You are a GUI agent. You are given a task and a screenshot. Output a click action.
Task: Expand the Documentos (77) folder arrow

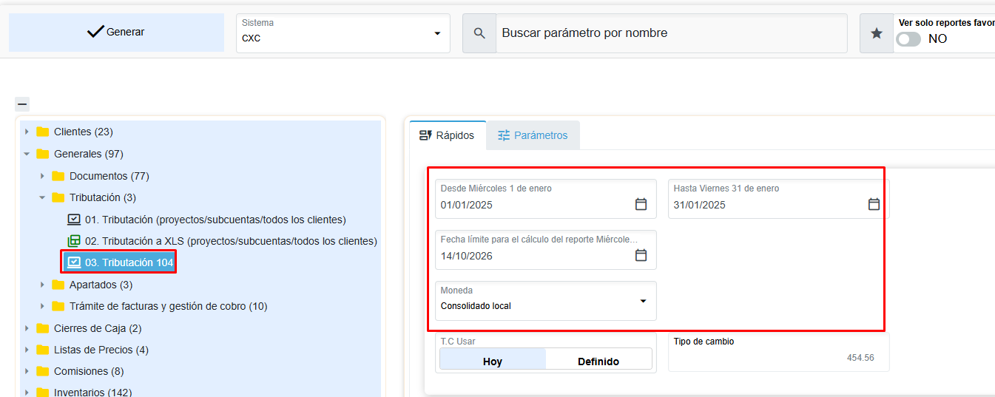[x=43, y=176]
